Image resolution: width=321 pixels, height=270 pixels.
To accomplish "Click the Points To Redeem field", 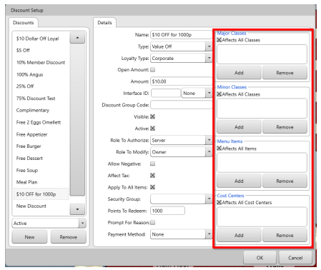I will click(x=167, y=211).
